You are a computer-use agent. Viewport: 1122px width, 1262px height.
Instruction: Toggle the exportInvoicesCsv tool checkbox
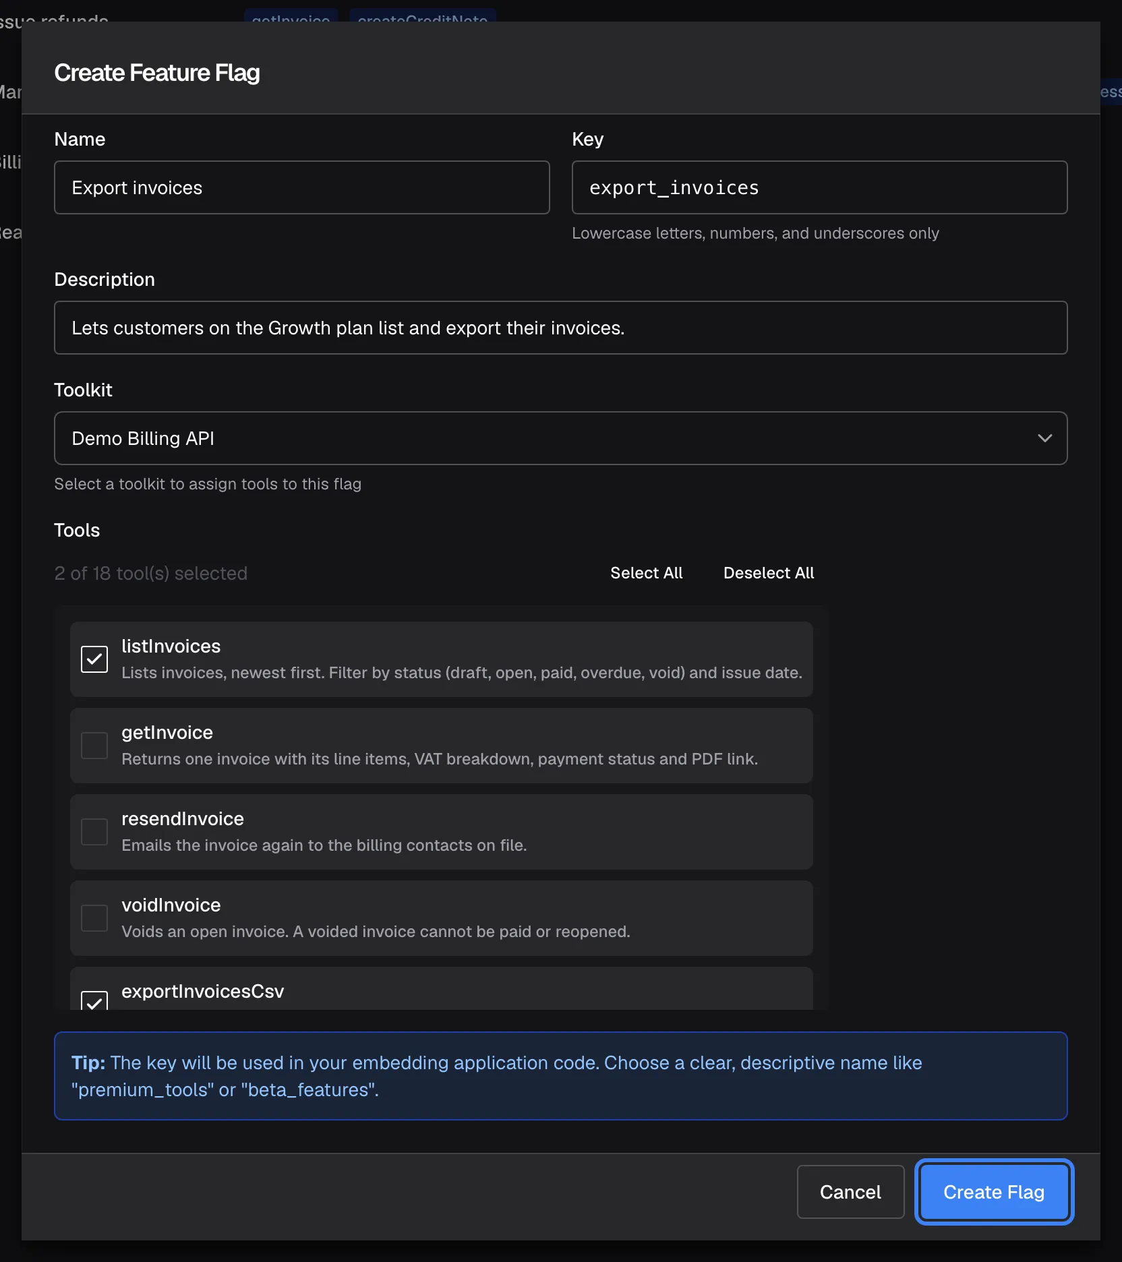click(x=94, y=1000)
